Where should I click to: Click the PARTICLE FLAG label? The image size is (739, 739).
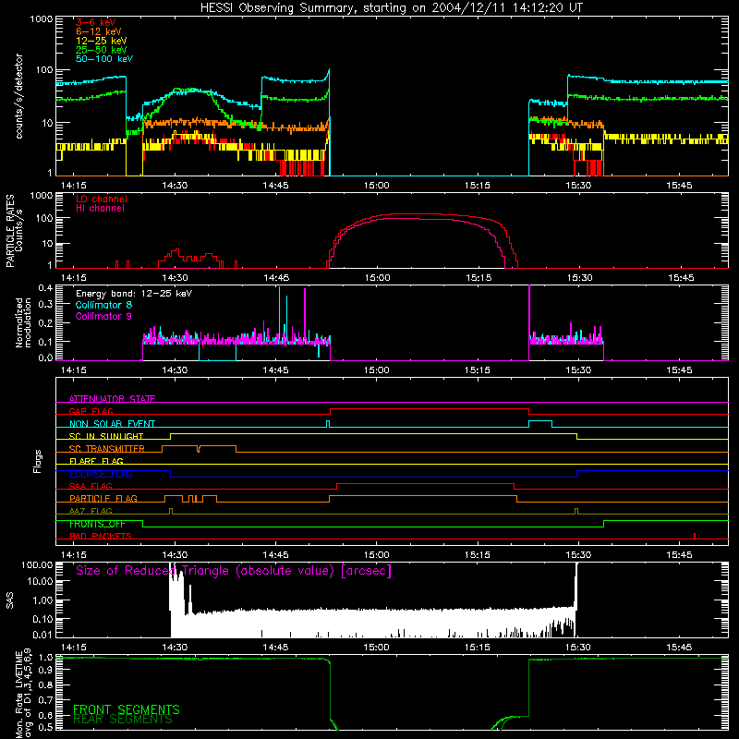pyautogui.click(x=103, y=499)
